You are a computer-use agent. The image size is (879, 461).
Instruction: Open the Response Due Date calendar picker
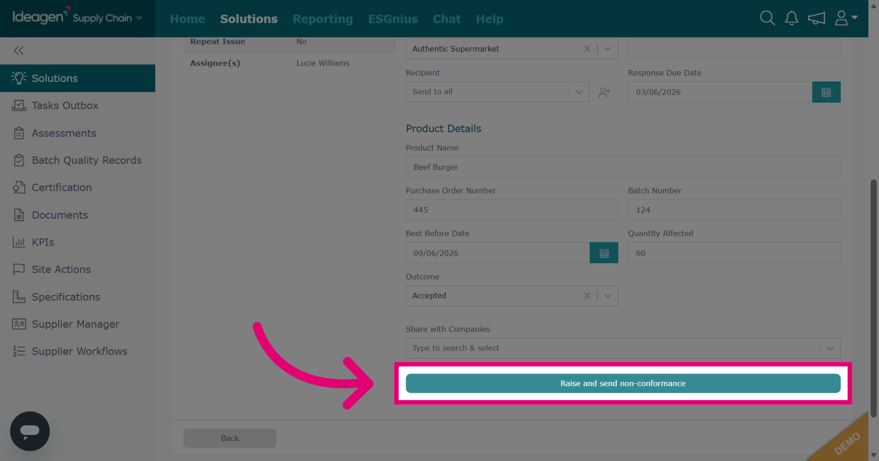point(826,92)
